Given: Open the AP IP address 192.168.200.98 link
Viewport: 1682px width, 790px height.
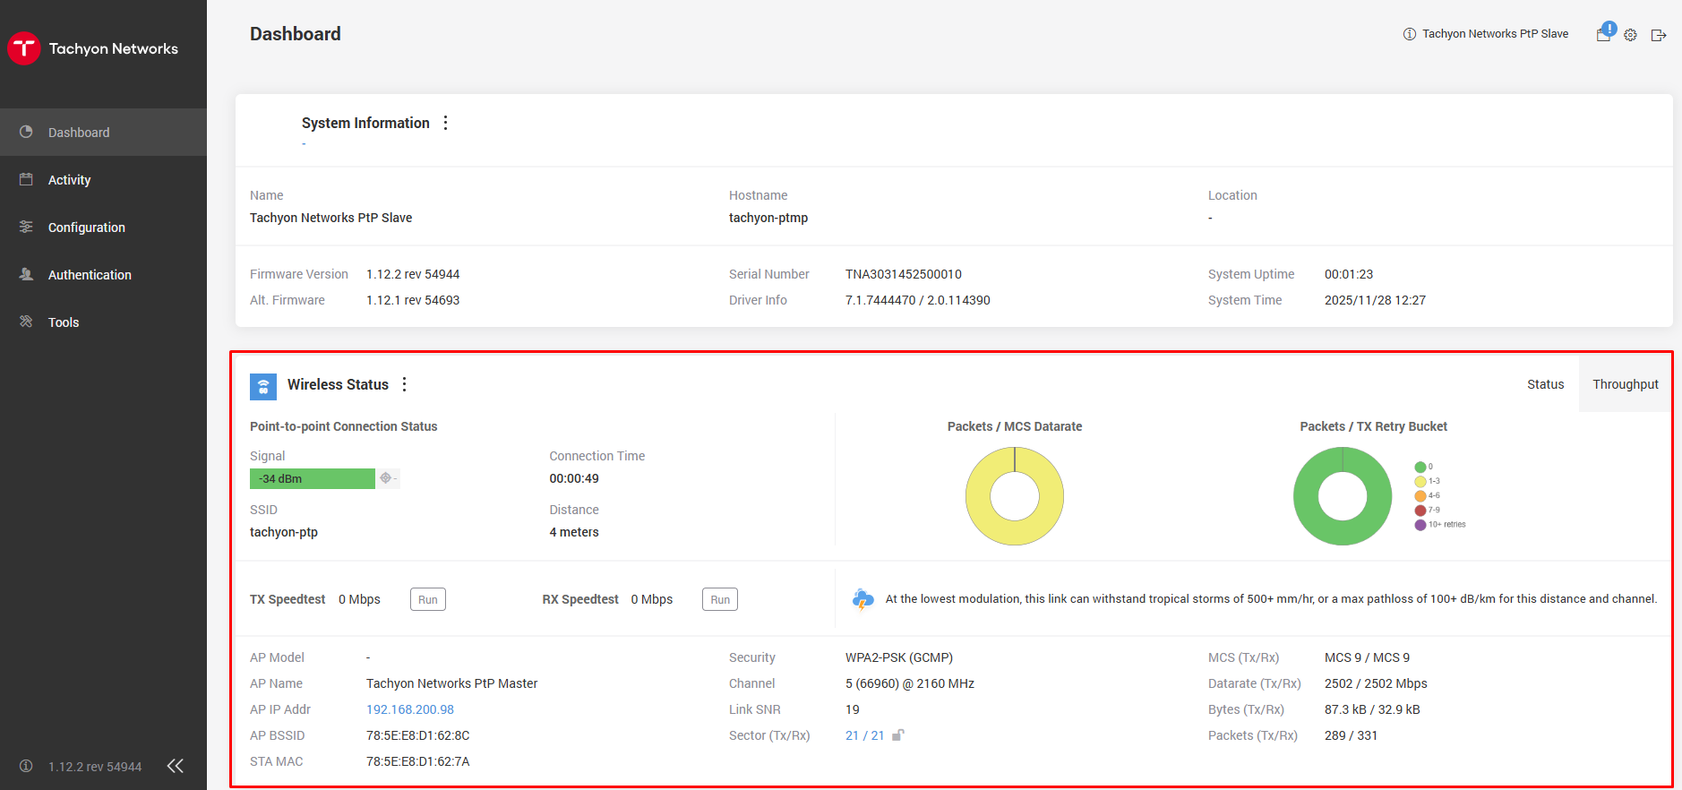Looking at the screenshot, I should [x=410, y=709].
